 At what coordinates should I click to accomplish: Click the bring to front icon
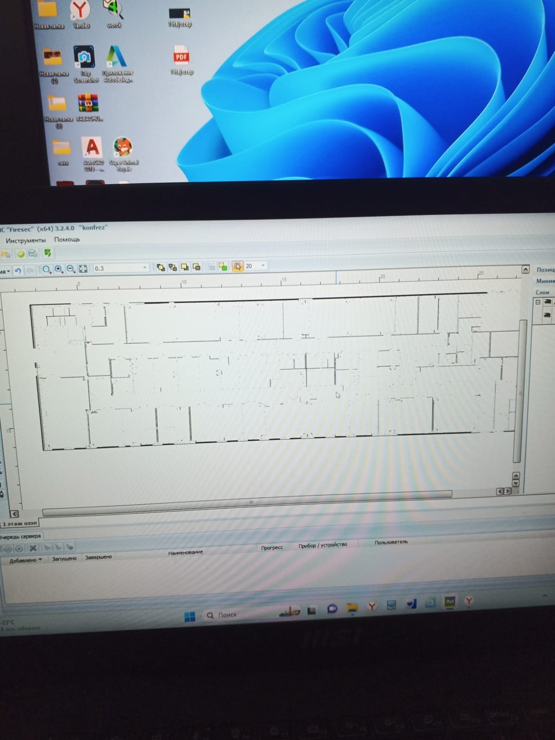(160, 267)
